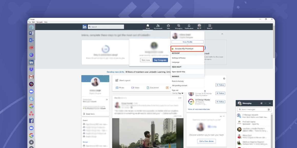Open Posts & Activity

coord(178,81)
